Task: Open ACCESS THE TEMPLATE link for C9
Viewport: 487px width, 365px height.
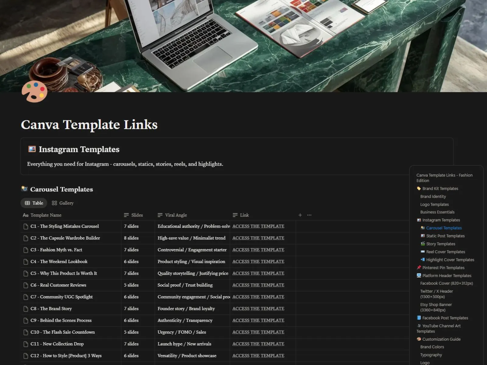Action: point(258,321)
